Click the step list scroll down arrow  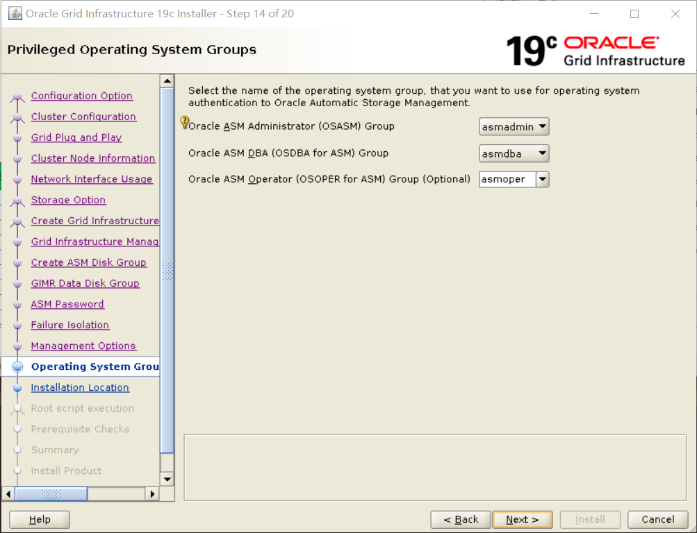point(167,479)
